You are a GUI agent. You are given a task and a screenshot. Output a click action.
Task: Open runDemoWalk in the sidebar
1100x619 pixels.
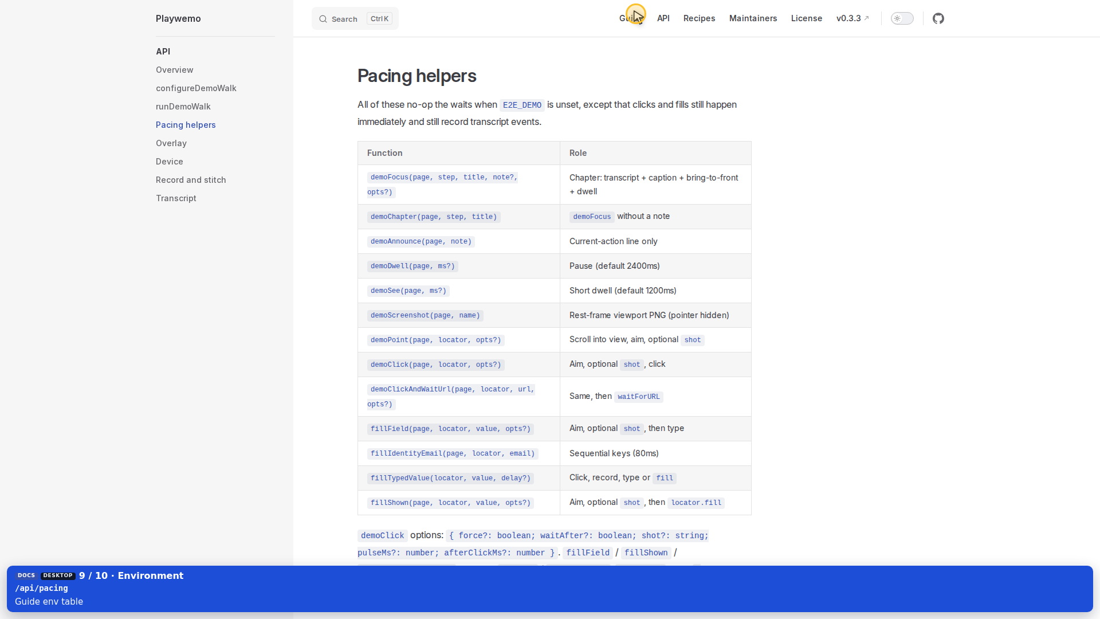[183, 107]
